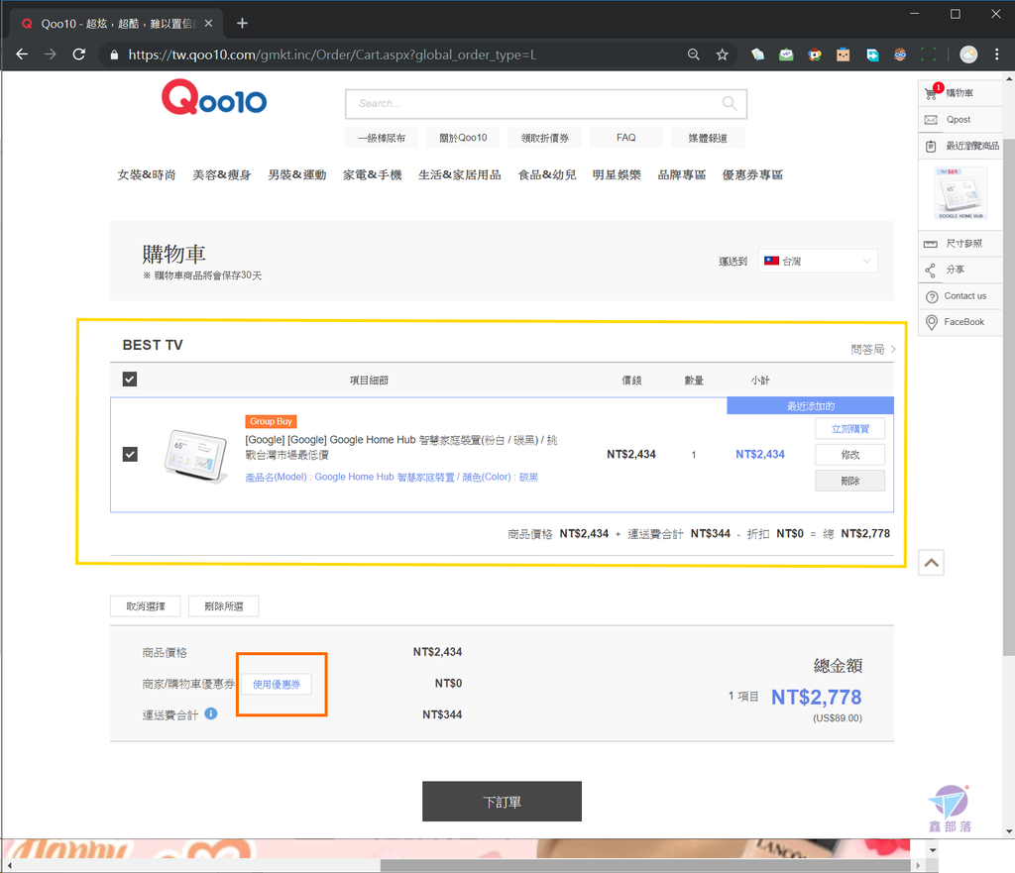Click the horizontal scrollbar at bottom
Screen dimensions: 1015x873
pyautogui.click(x=645, y=866)
